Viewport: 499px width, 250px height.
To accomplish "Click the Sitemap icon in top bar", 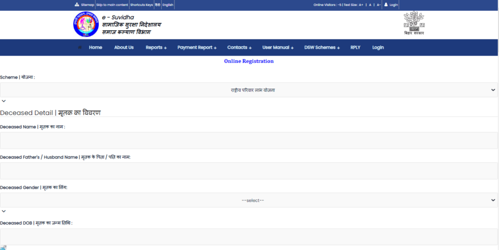I will pyautogui.click(x=77, y=5).
